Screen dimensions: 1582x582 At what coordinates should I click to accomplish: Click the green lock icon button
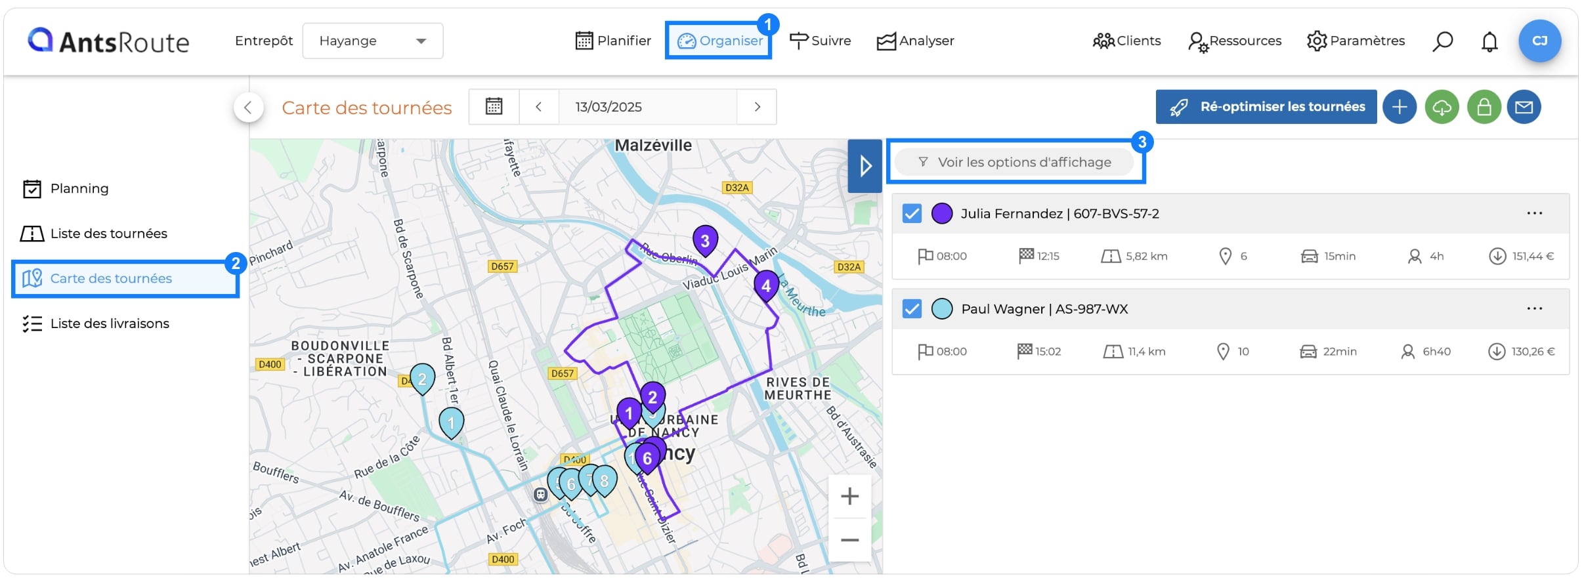[1484, 106]
